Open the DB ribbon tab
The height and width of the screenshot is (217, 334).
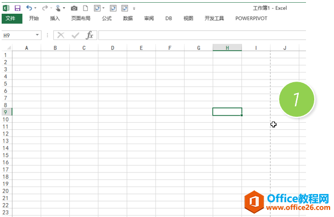click(x=169, y=19)
